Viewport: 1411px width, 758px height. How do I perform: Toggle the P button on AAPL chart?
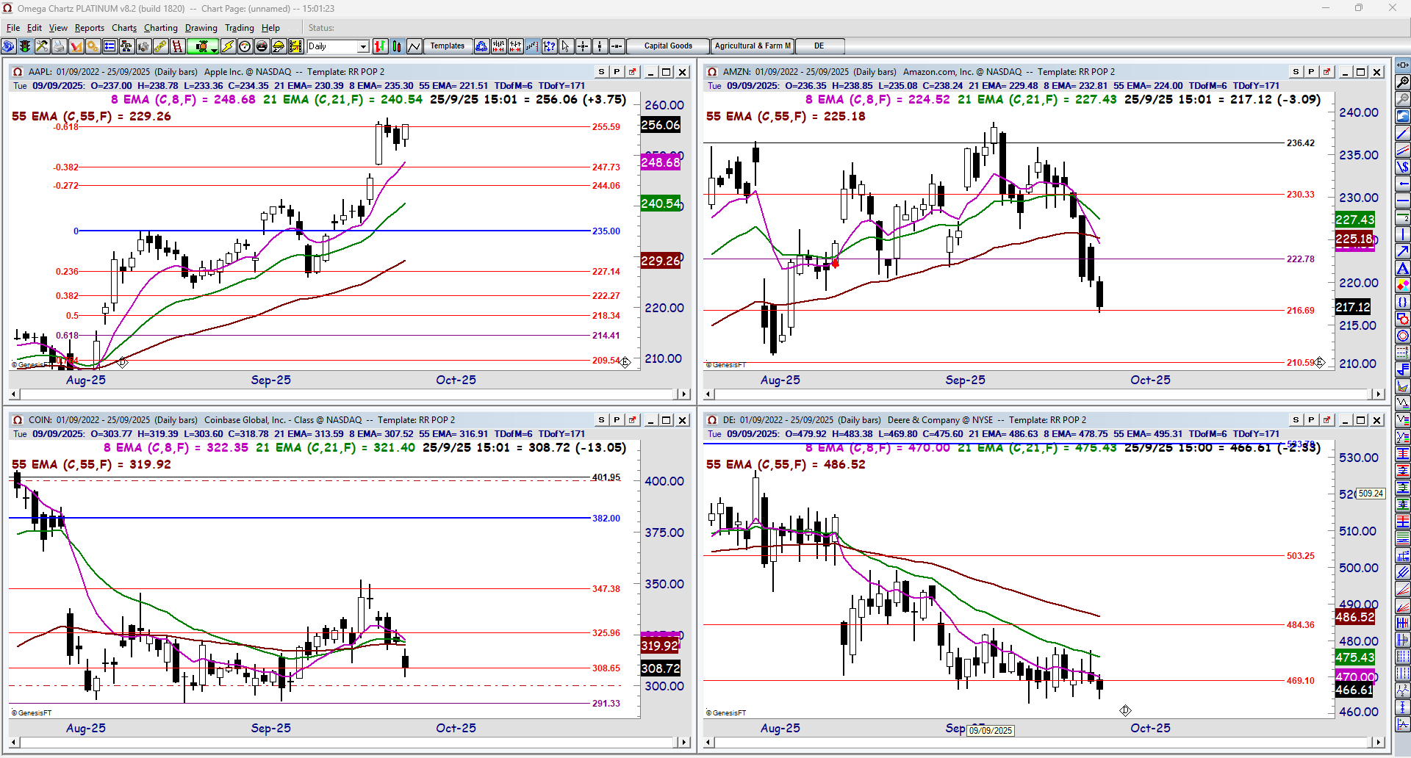point(617,72)
